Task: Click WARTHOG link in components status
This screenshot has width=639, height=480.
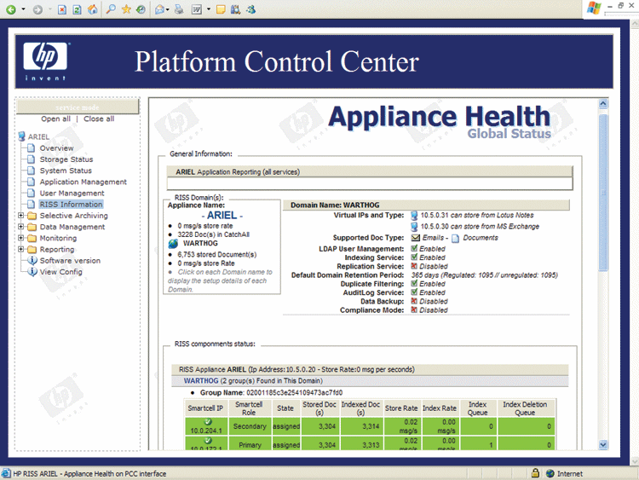Action: click(201, 380)
